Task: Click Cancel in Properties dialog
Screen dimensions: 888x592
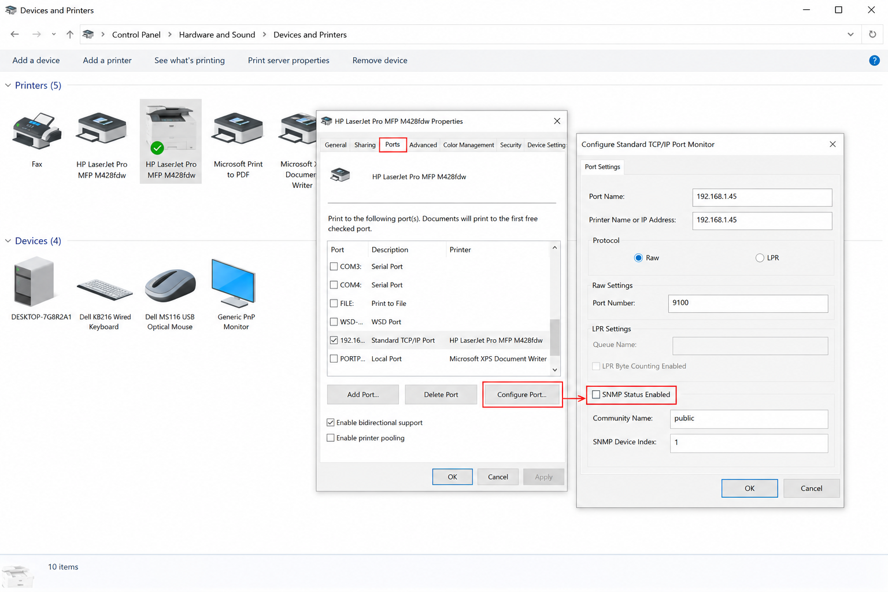Action: pyautogui.click(x=498, y=477)
